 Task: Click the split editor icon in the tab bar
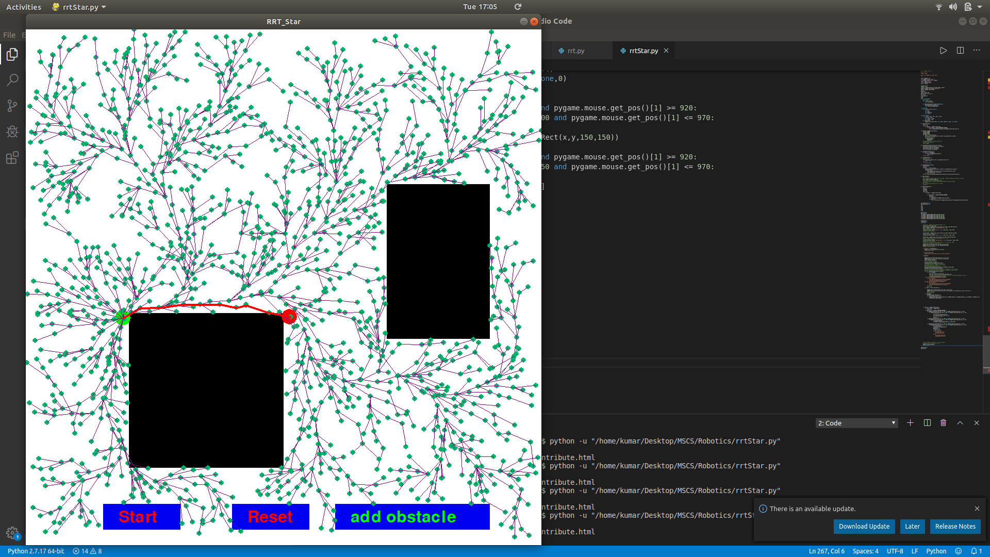click(960, 51)
